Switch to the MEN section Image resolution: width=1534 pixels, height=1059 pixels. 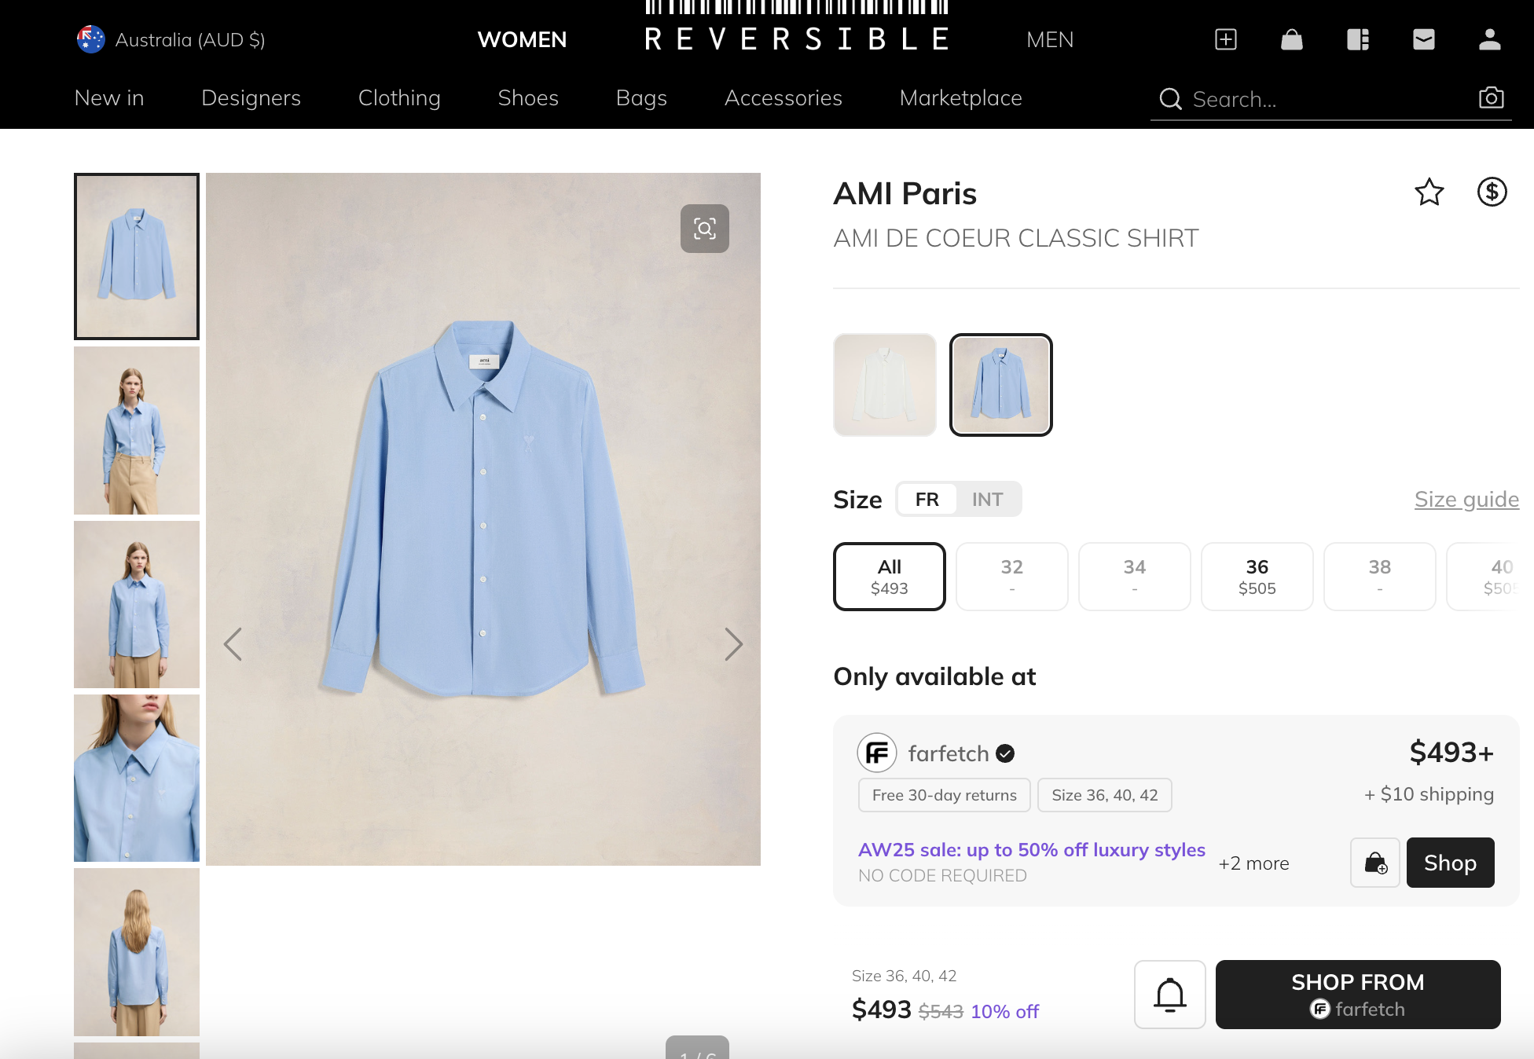tap(1049, 39)
